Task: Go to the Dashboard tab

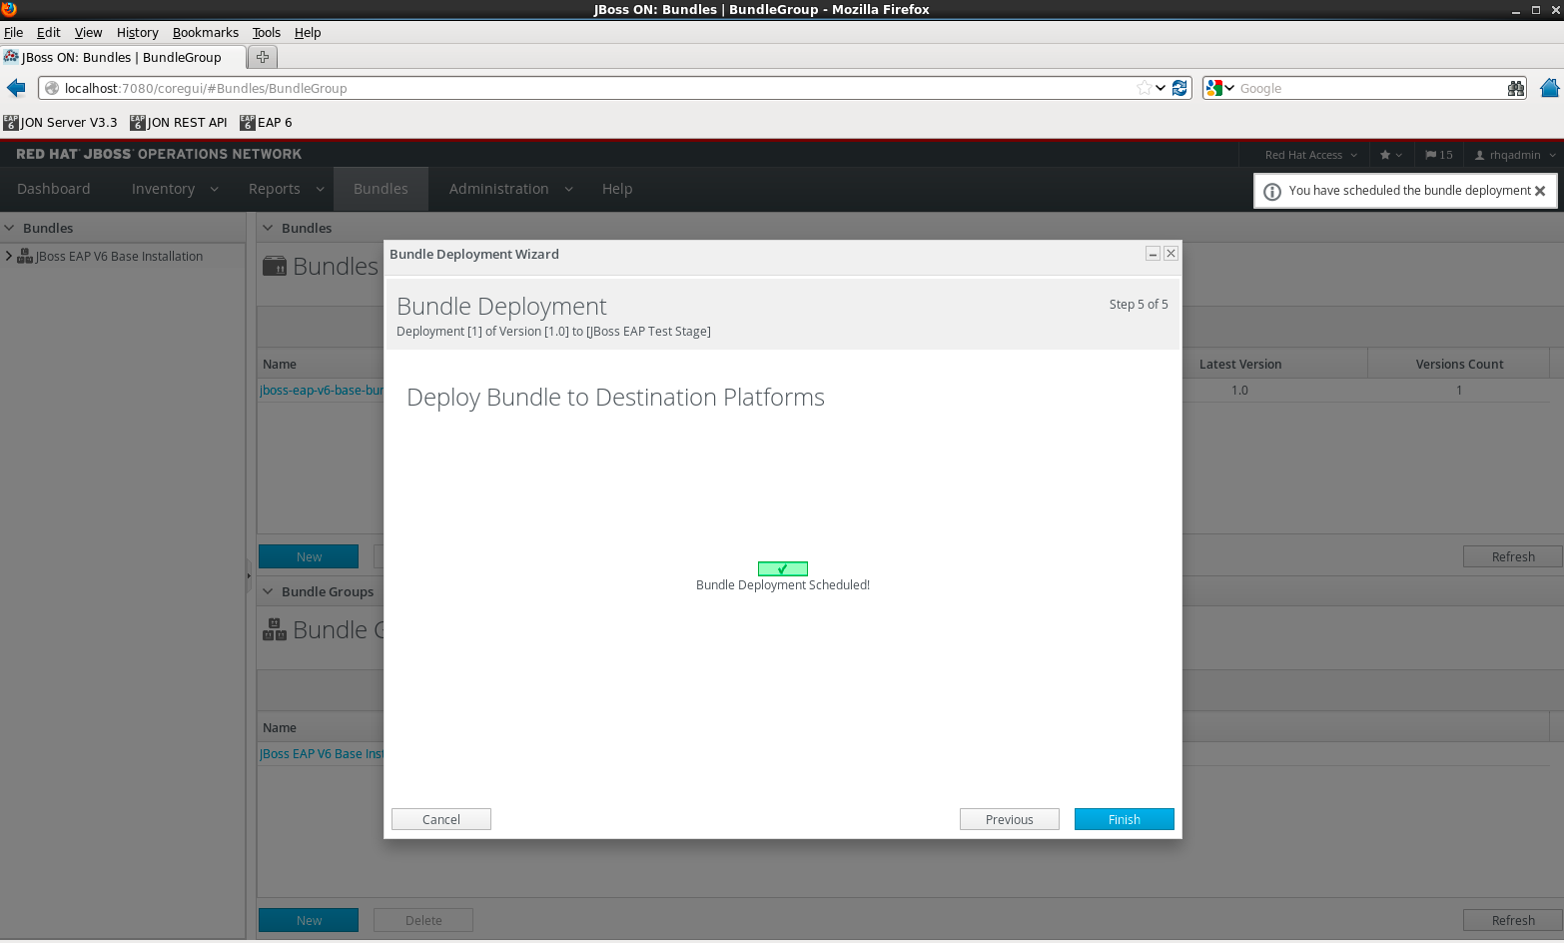Action: (x=54, y=189)
